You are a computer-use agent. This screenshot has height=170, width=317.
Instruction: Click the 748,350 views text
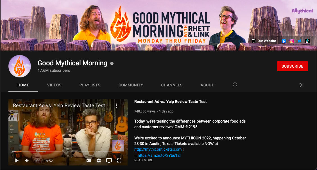[x=145, y=111]
